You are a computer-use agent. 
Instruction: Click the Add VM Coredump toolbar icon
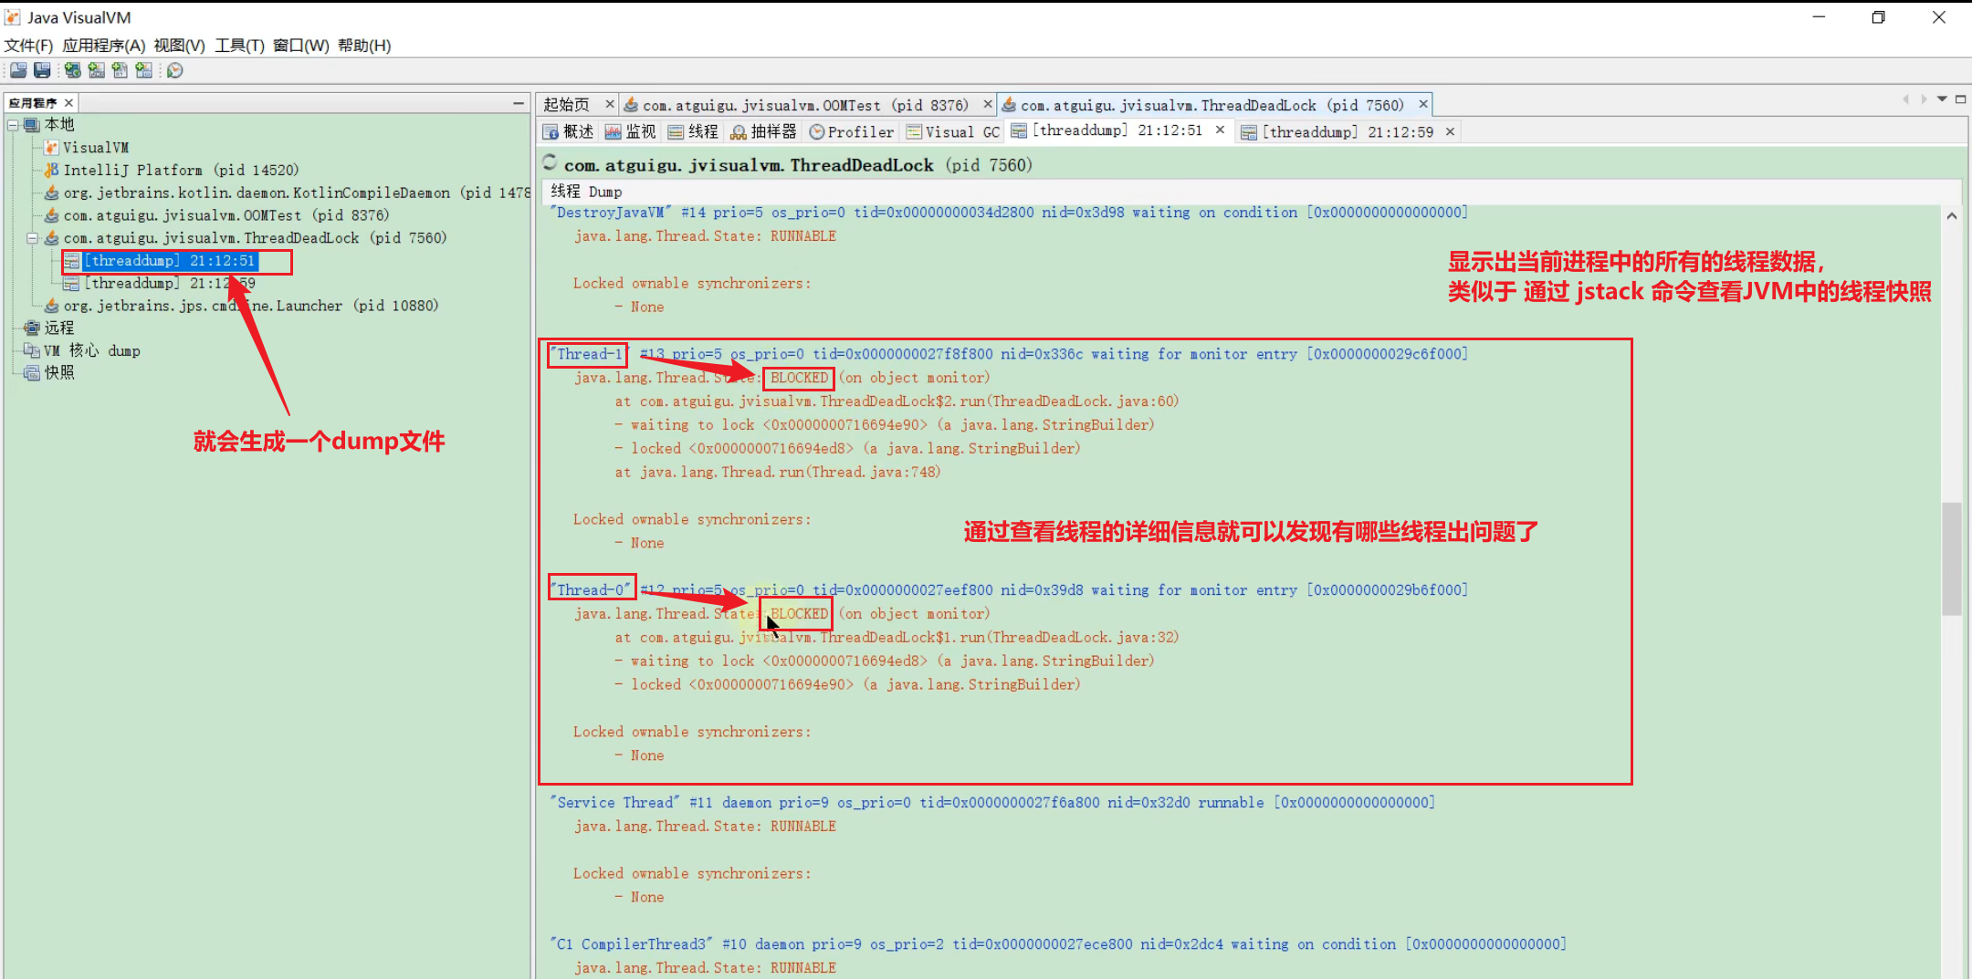(121, 70)
